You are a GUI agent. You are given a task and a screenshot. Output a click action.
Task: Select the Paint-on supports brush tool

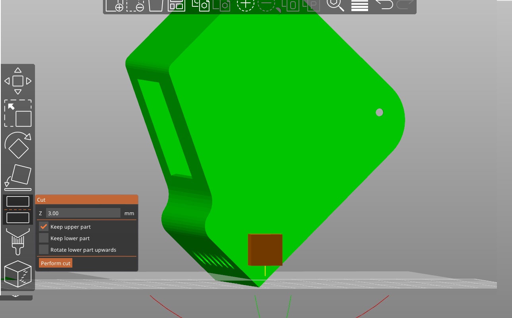point(18,241)
